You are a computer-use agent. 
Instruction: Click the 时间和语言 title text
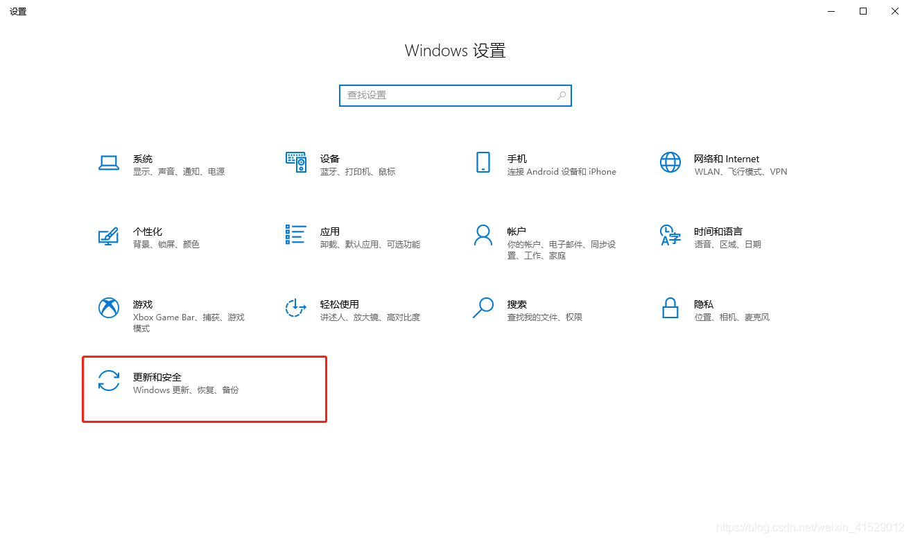pyautogui.click(x=718, y=232)
